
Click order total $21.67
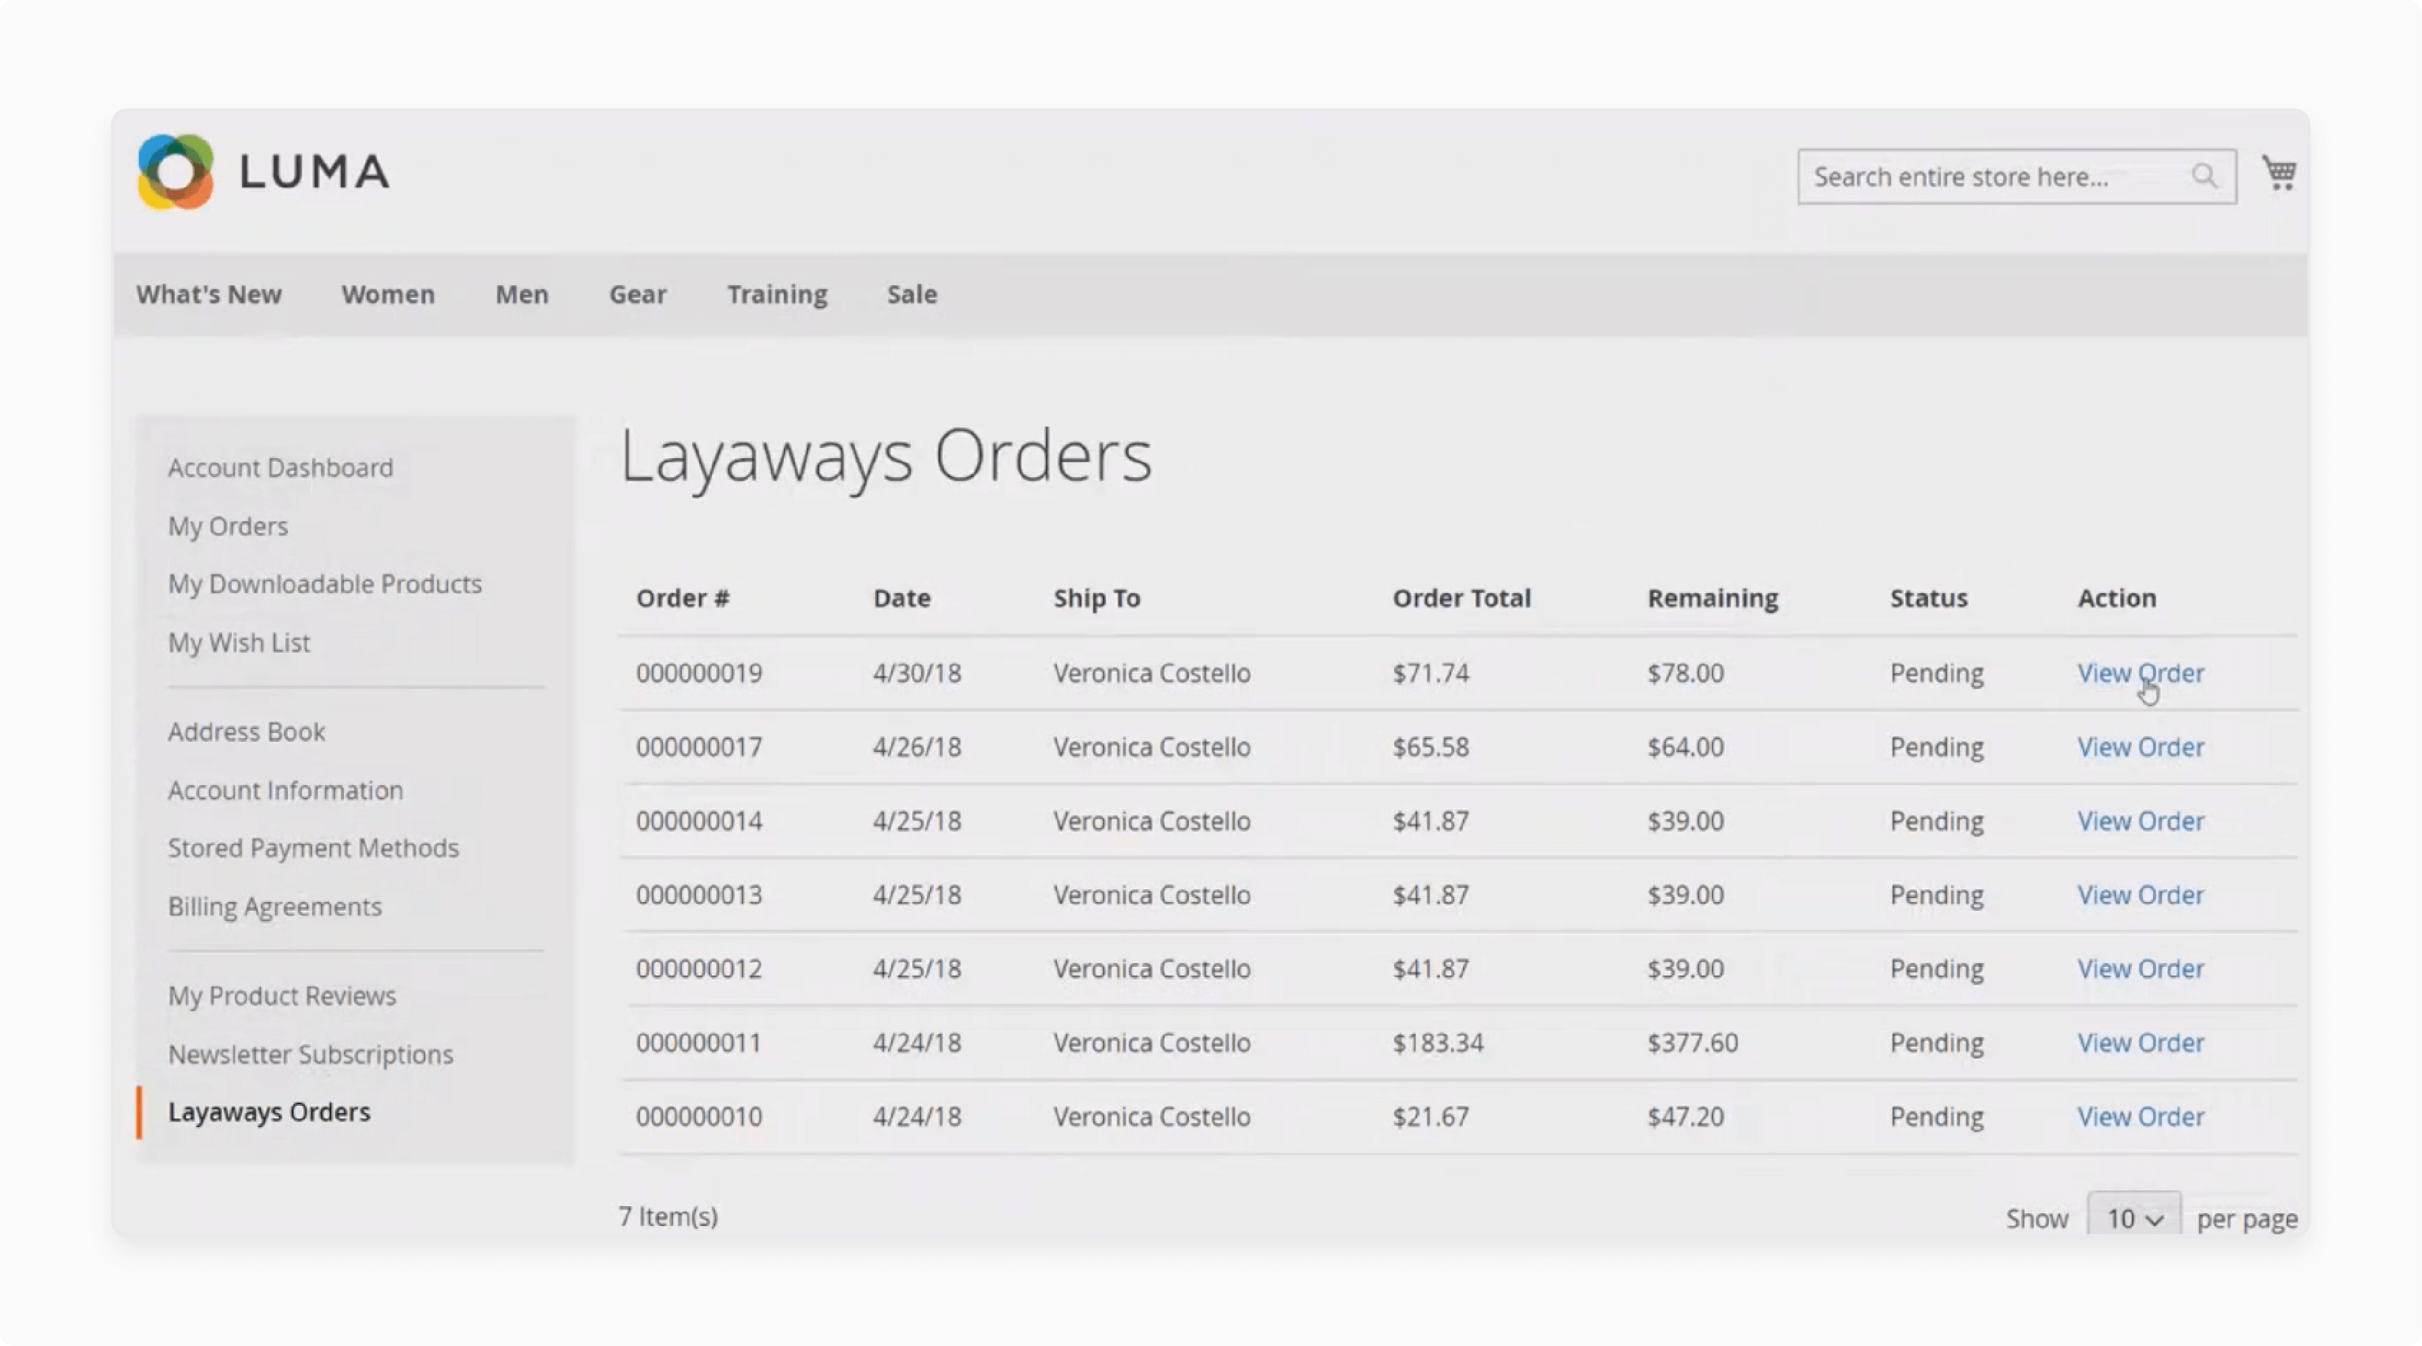point(1430,1117)
